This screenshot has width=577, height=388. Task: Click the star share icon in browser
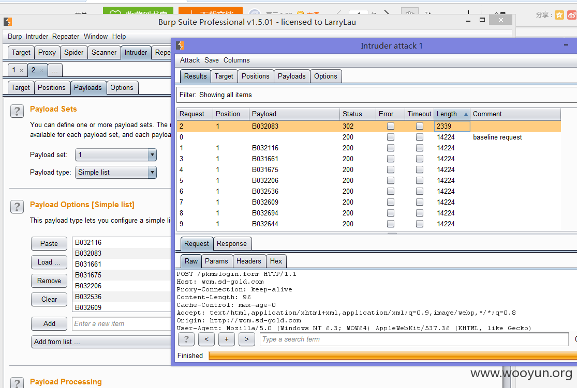[x=559, y=15]
